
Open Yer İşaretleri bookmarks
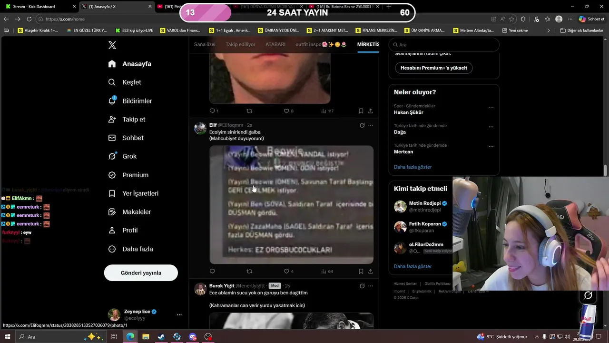tap(134, 193)
